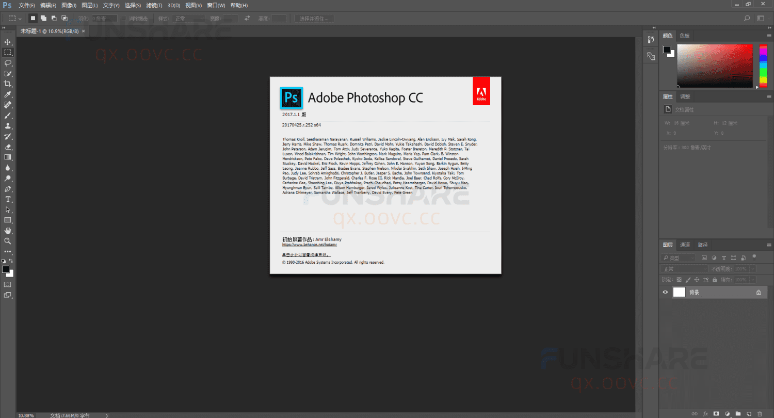Click the legal notices link in About dialog

(x=307, y=255)
